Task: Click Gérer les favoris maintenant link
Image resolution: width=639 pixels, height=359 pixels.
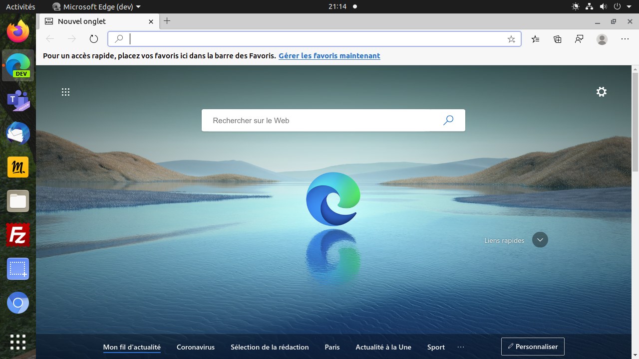Action: 329,56
